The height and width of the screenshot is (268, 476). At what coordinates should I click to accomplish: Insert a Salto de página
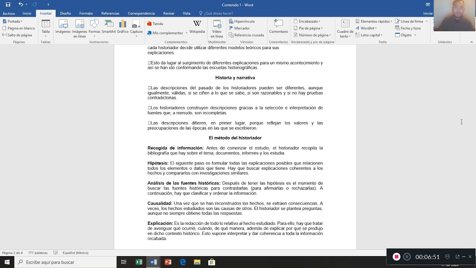[17, 35]
